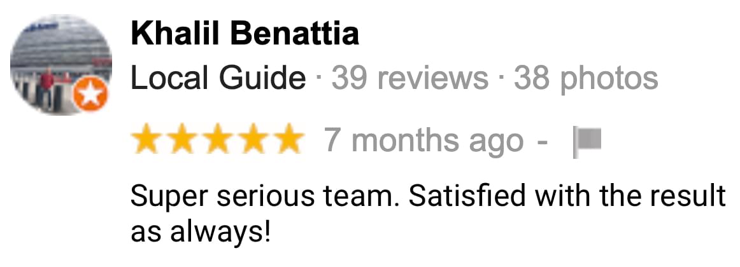Click the word 'Satisfied' in the review
The width and height of the screenshot is (740, 267).
467,196
